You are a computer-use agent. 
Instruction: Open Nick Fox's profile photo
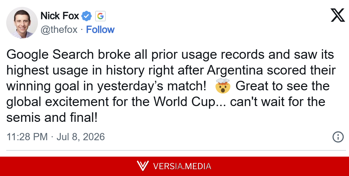(x=22, y=23)
